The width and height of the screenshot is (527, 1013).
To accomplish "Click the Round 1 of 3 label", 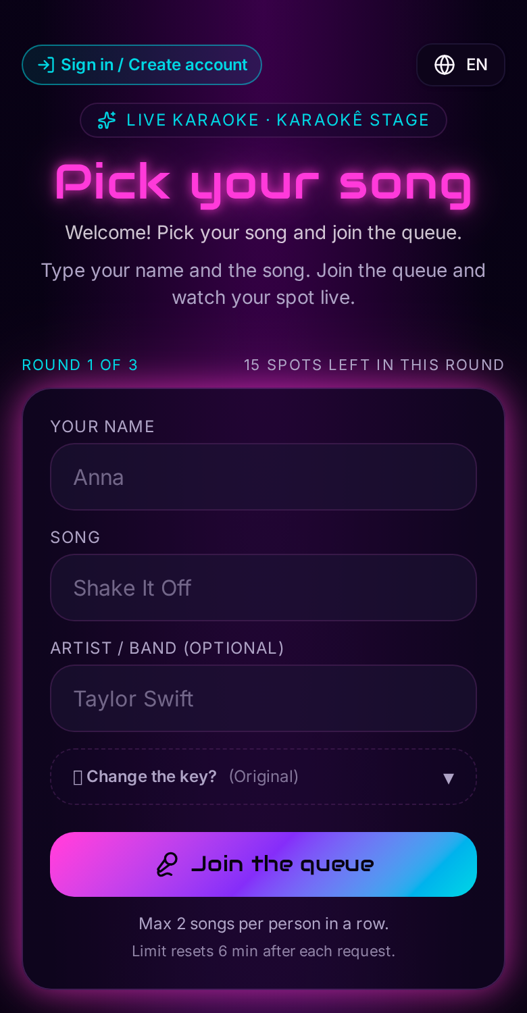I will point(80,365).
